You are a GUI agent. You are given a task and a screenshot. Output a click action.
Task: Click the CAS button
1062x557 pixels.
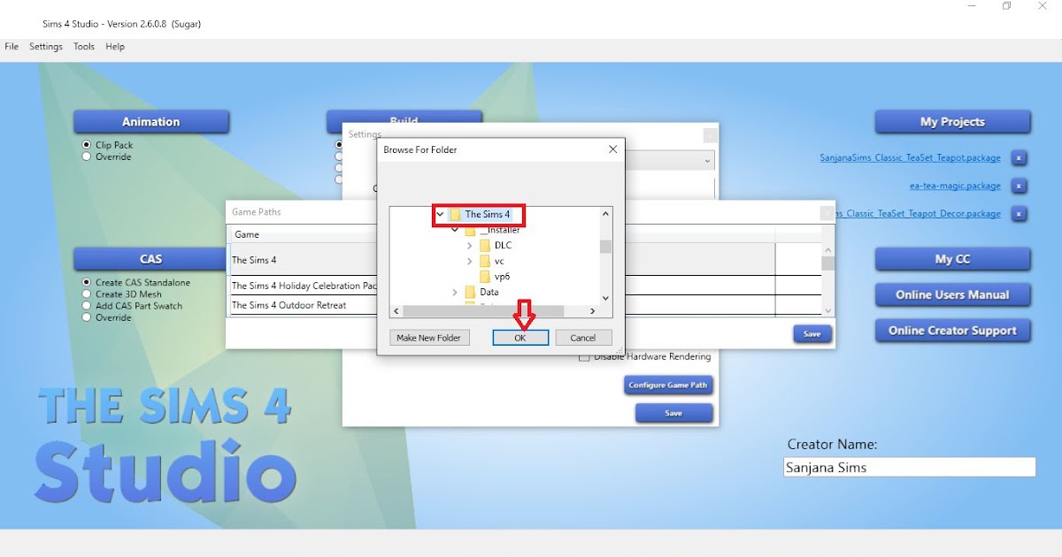(x=151, y=259)
